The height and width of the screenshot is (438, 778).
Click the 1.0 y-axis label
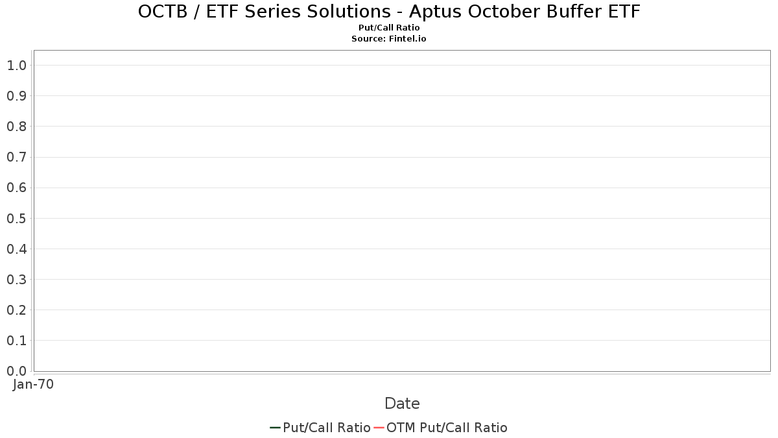16,66
